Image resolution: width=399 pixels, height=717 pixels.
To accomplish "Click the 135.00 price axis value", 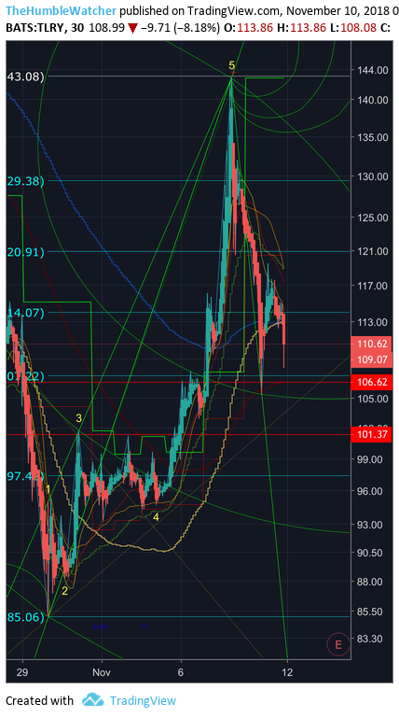I will 375,137.
